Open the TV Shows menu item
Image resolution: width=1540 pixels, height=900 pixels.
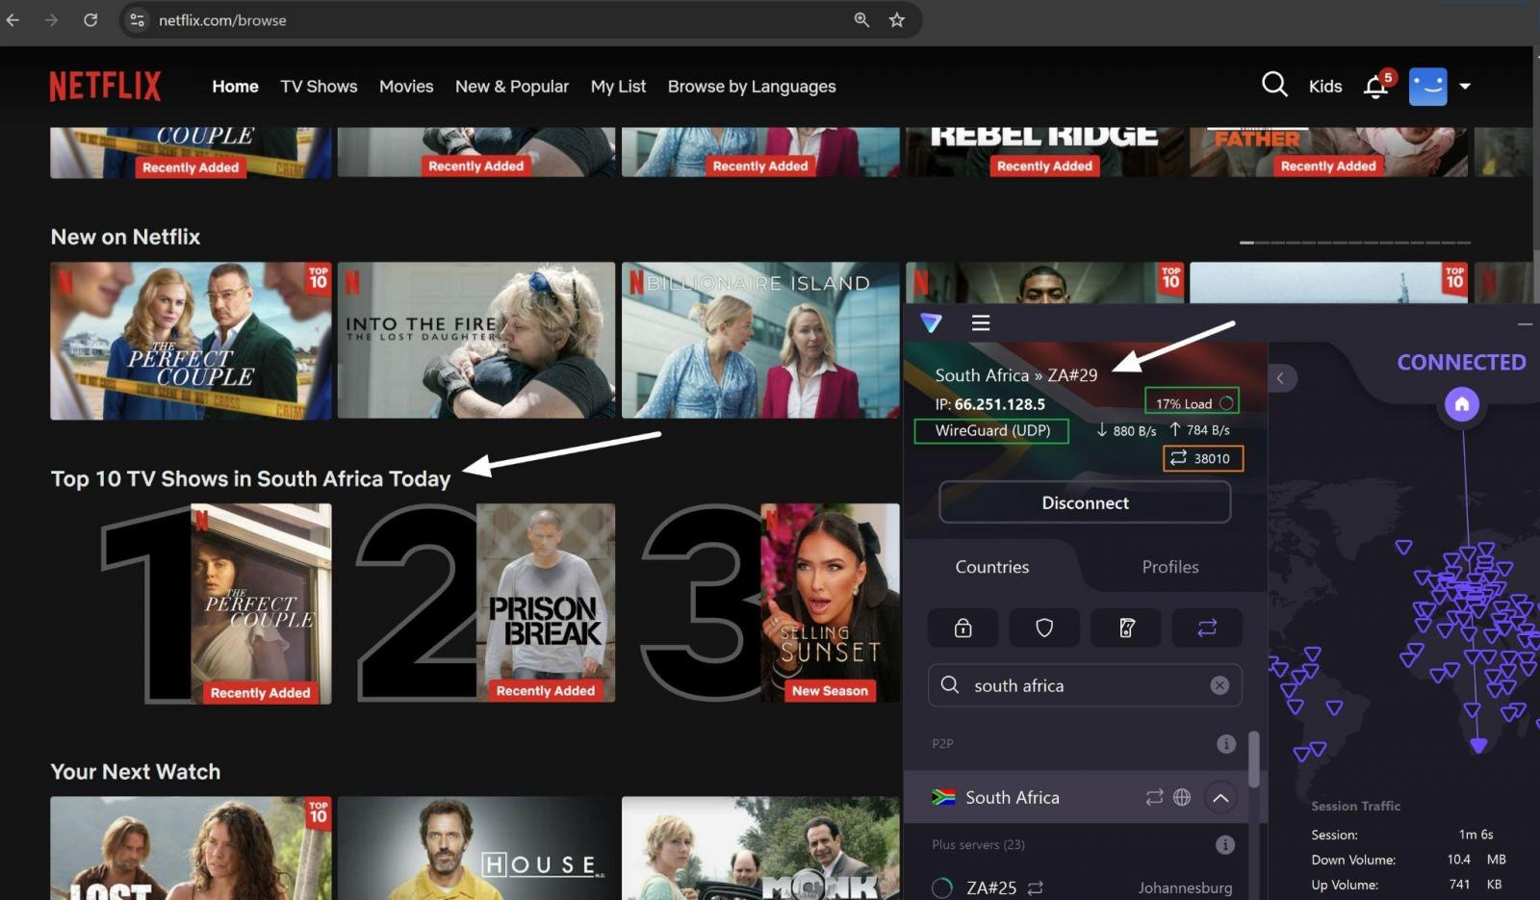tap(319, 86)
